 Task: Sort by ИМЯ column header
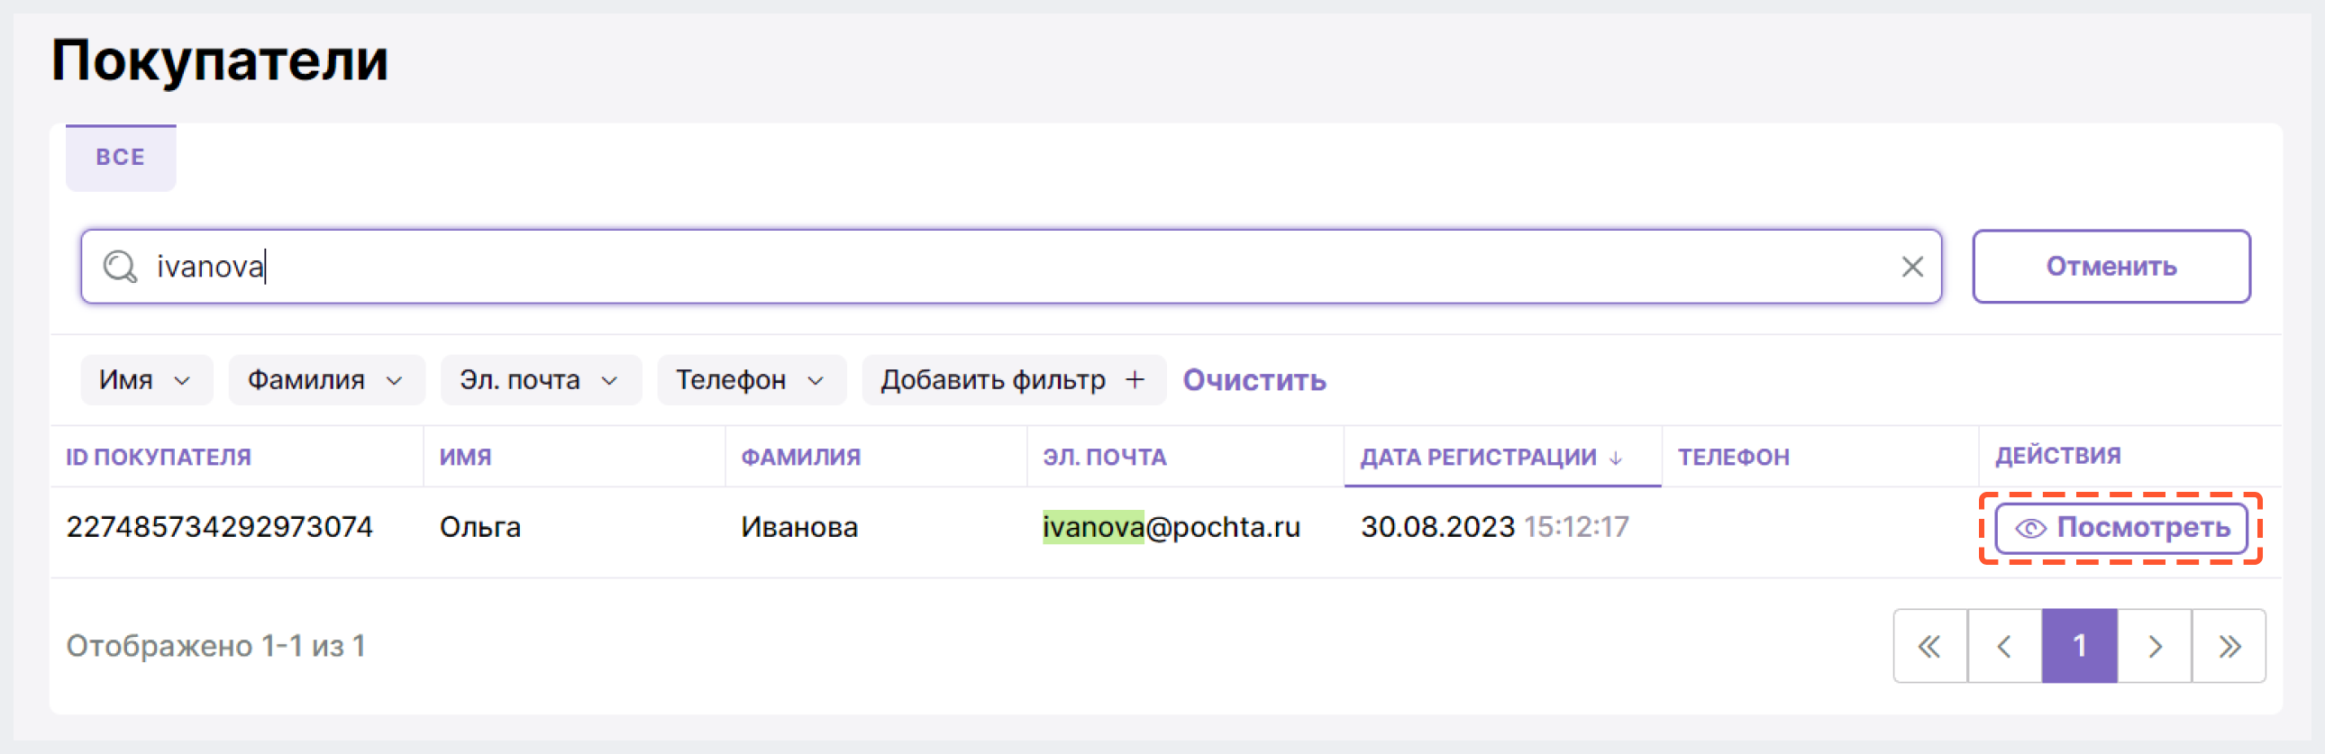tap(466, 458)
